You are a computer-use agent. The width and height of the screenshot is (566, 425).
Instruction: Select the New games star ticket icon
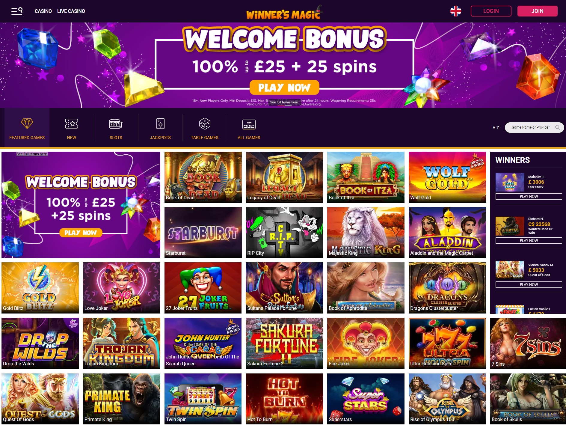[72, 123]
